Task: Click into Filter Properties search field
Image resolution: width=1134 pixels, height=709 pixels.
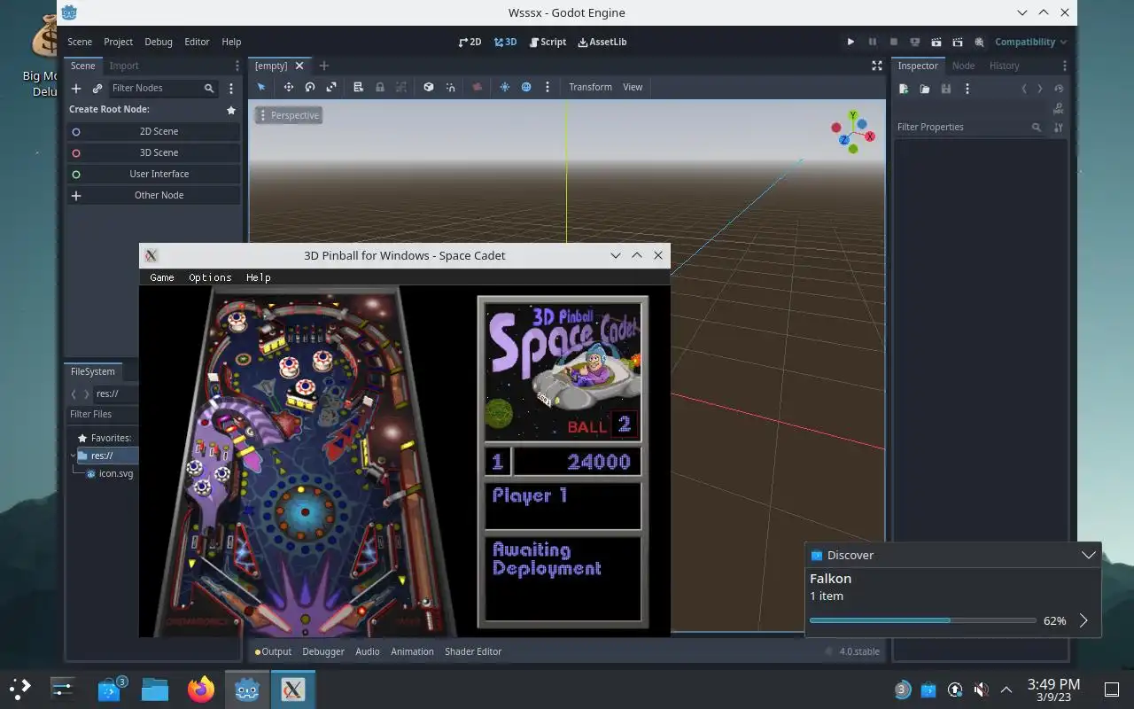Action: [969, 127]
